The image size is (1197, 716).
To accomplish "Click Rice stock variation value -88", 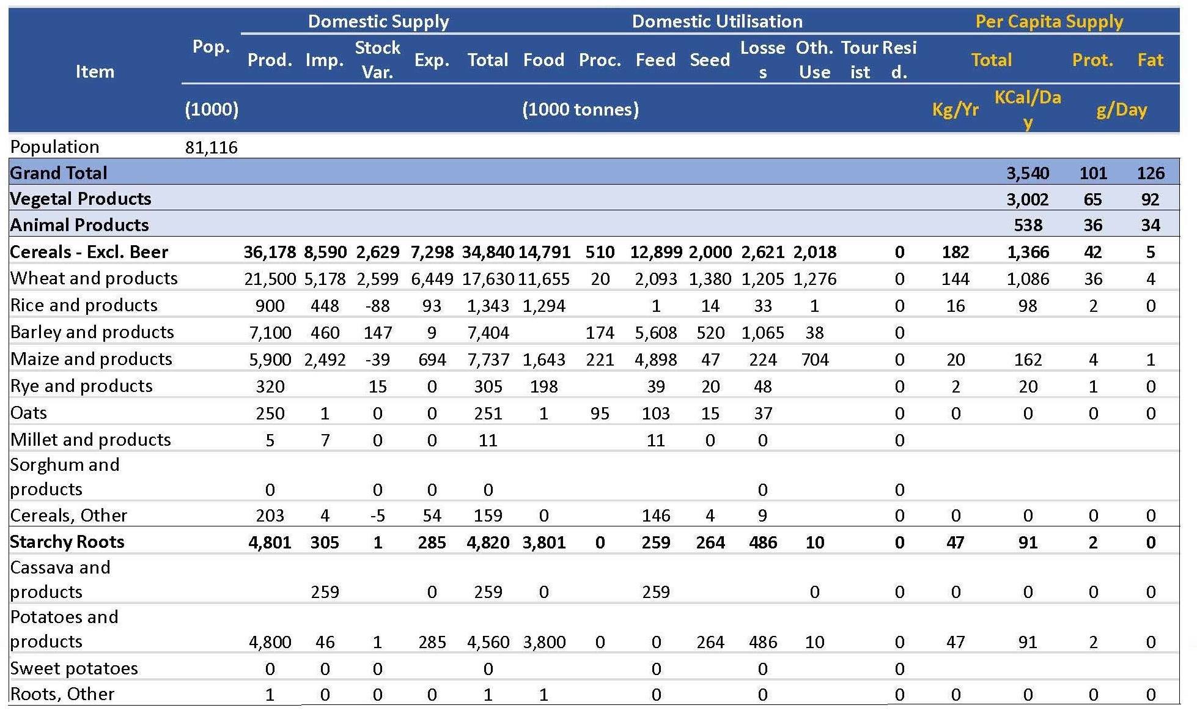I will coord(377,306).
